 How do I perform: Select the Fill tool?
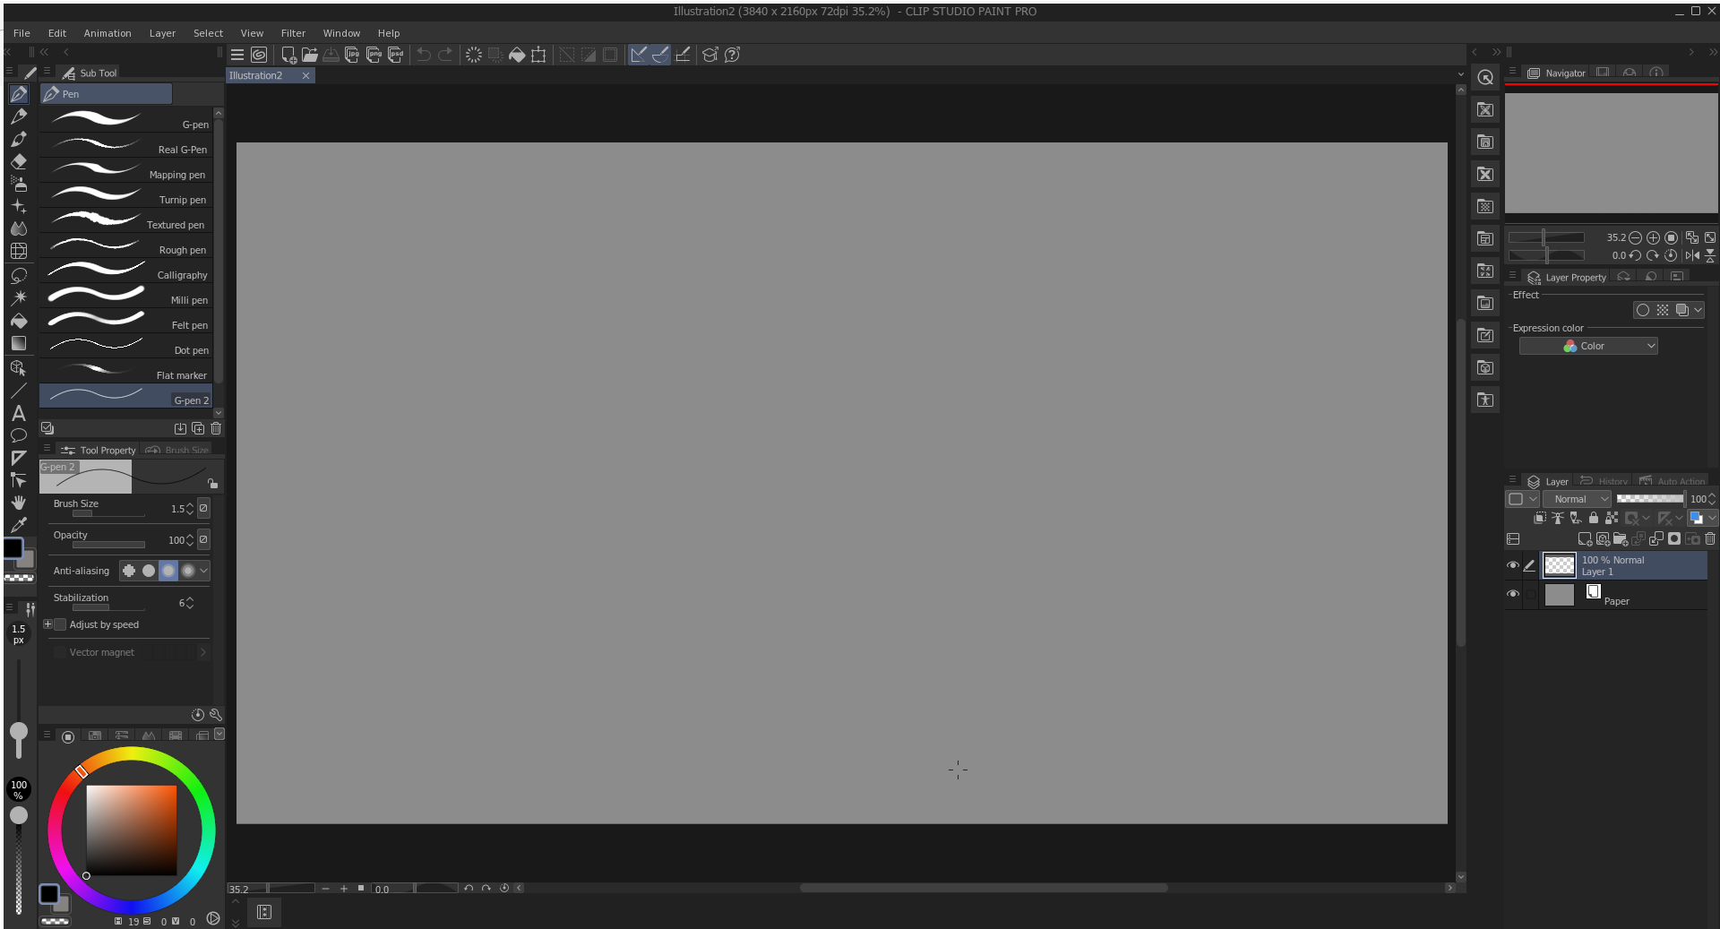tap(19, 321)
